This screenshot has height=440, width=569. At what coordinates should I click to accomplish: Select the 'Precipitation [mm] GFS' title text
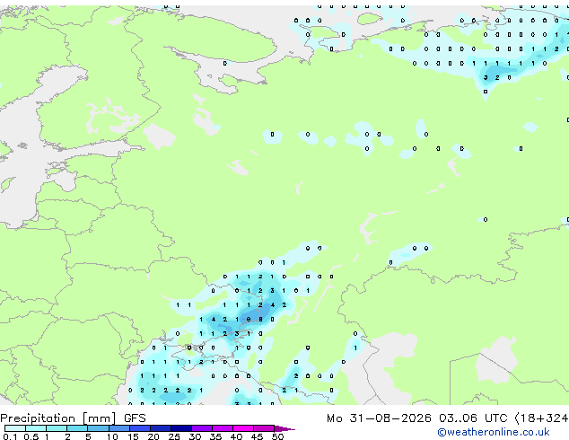point(73,418)
